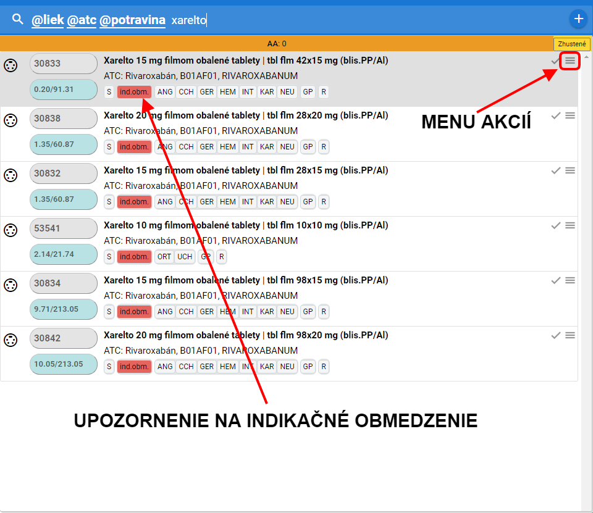Click checkmark for Xarelto 10x10 mg row
593x513 pixels.
pos(555,226)
